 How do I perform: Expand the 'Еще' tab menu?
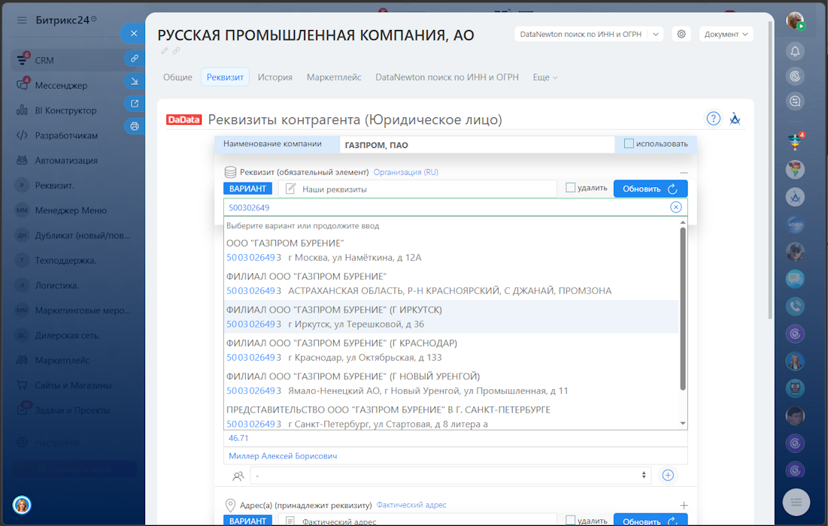point(545,77)
